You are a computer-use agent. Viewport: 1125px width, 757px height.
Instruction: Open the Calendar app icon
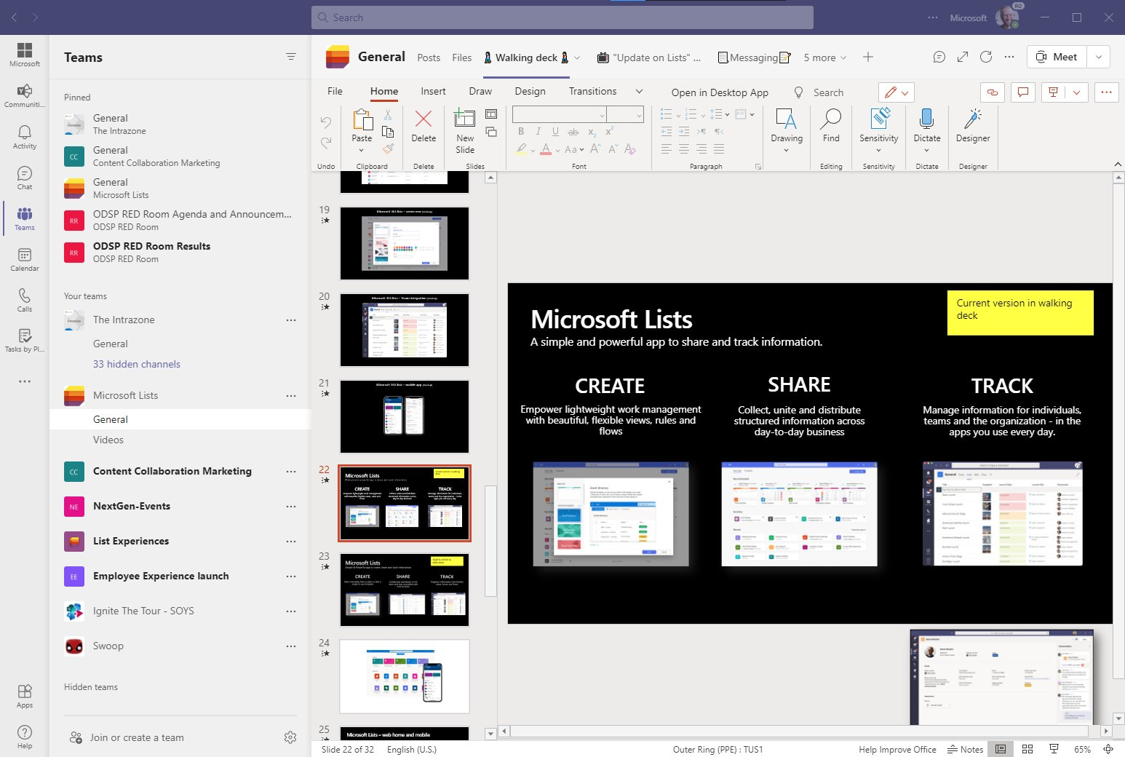pyautogui.click(x=25, y=259)
